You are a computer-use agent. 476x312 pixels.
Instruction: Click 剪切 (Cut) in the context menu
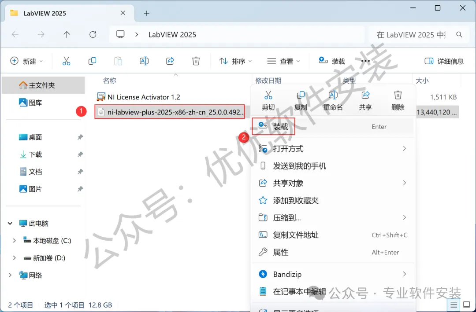coord(268,101)
